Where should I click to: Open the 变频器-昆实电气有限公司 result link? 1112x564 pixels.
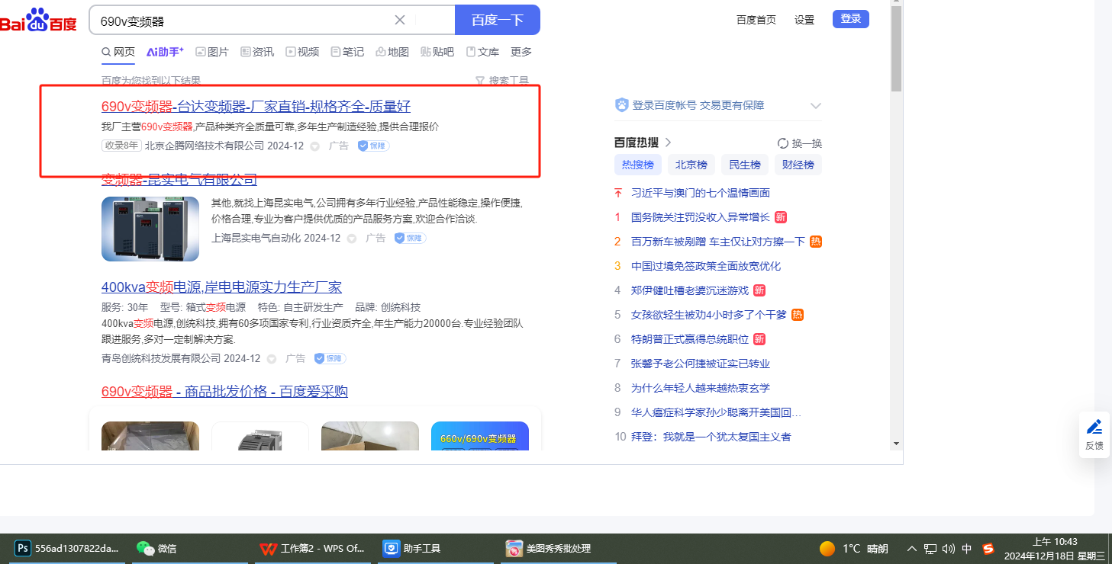179,180
